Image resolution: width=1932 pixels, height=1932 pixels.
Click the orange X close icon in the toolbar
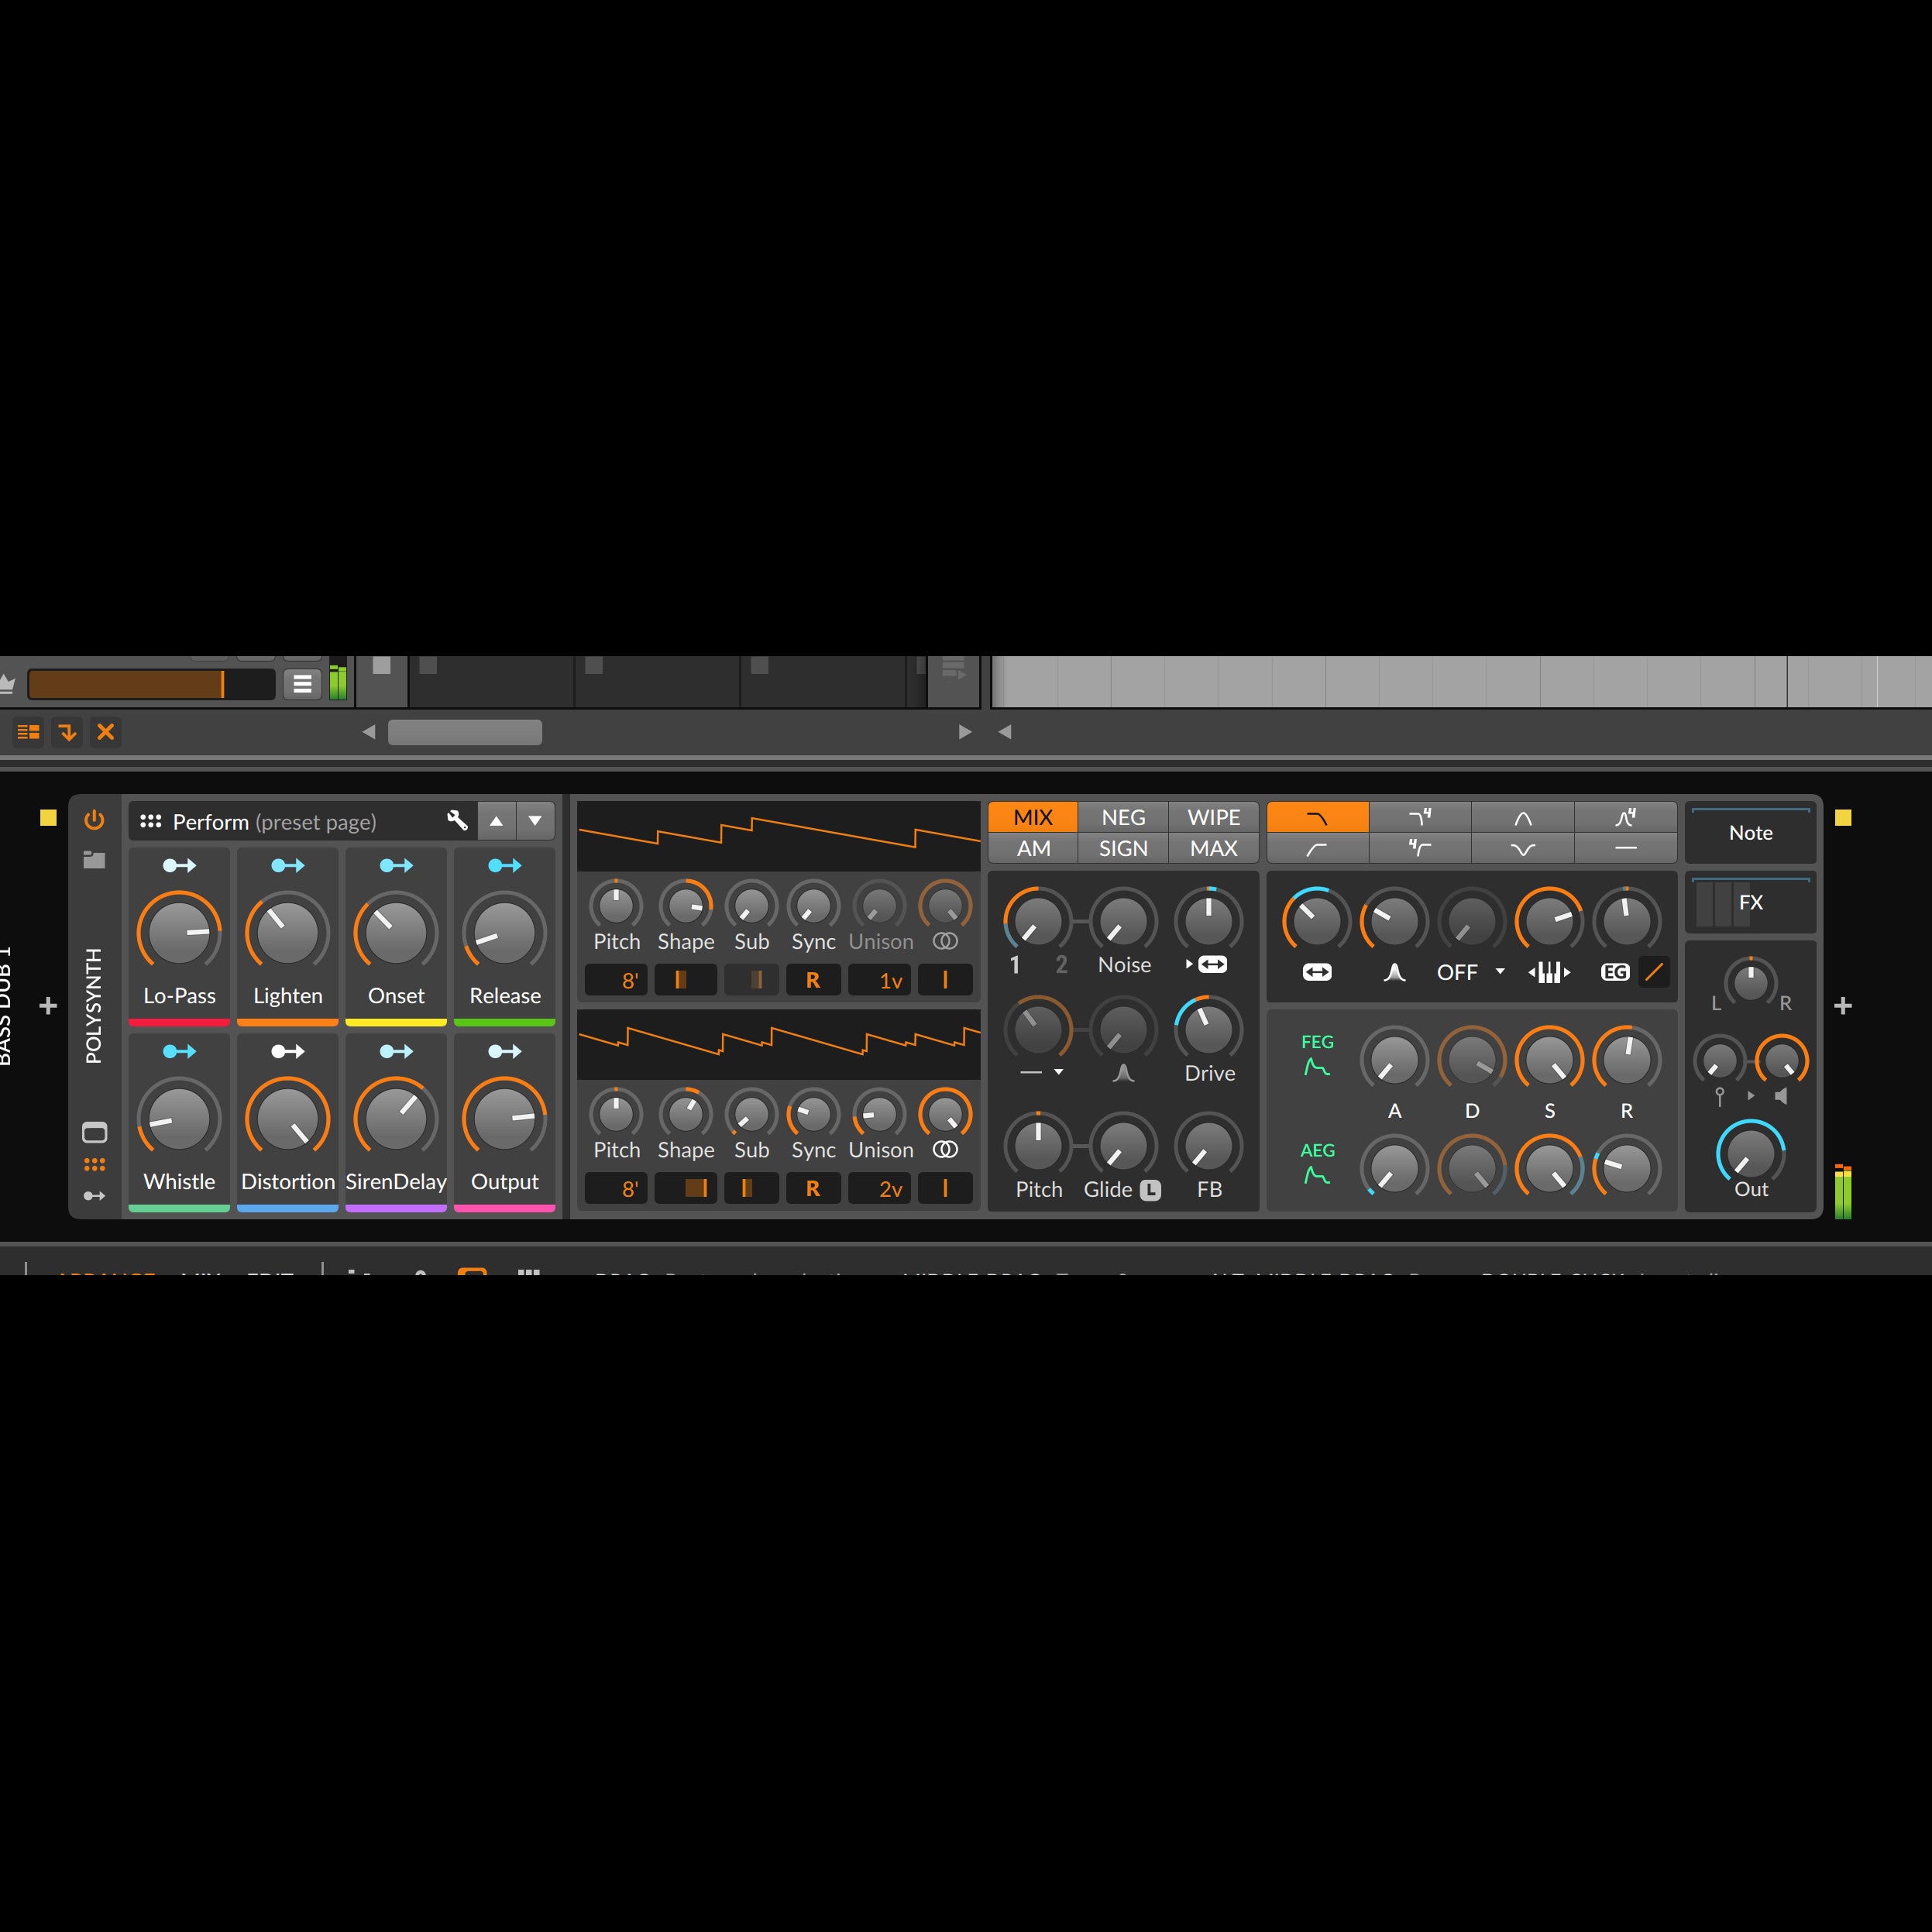[x=105, y=732]
